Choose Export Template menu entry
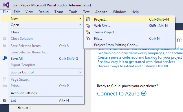The image size is (183, 112). (42, 65)
